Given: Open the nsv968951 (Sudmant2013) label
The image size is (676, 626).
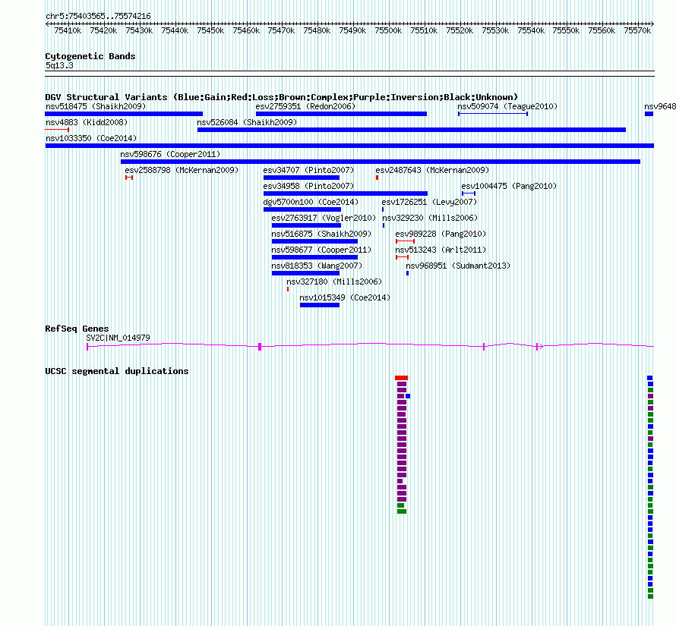Looking at the screenshot, I should point(458,266).
